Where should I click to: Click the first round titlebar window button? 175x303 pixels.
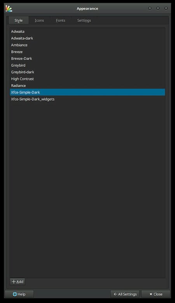coord(150,8)
